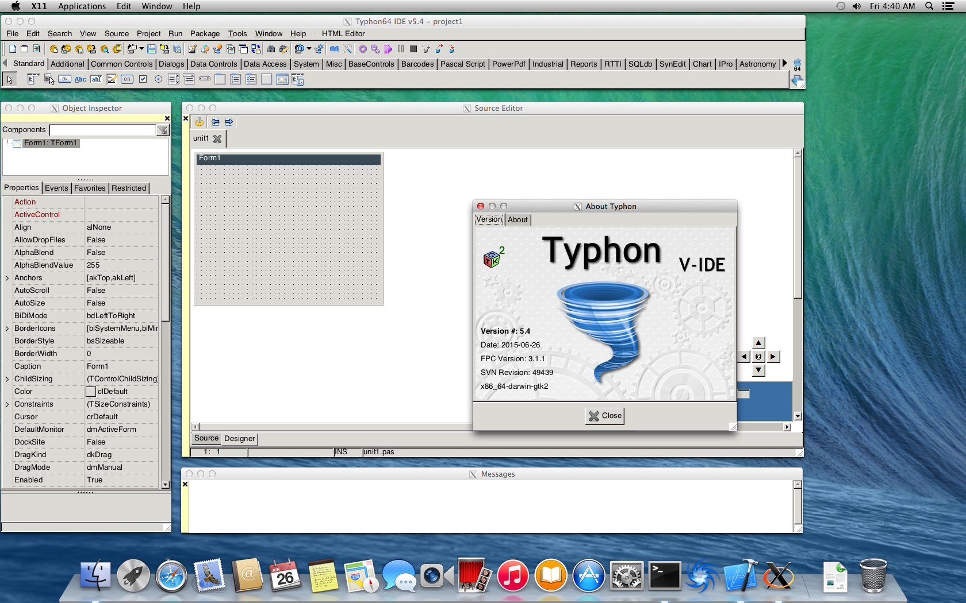Image resolution: width=966 pixels, height=603 pixels.
Task: Pick the TEdit component icon
Action: [96, 79]
